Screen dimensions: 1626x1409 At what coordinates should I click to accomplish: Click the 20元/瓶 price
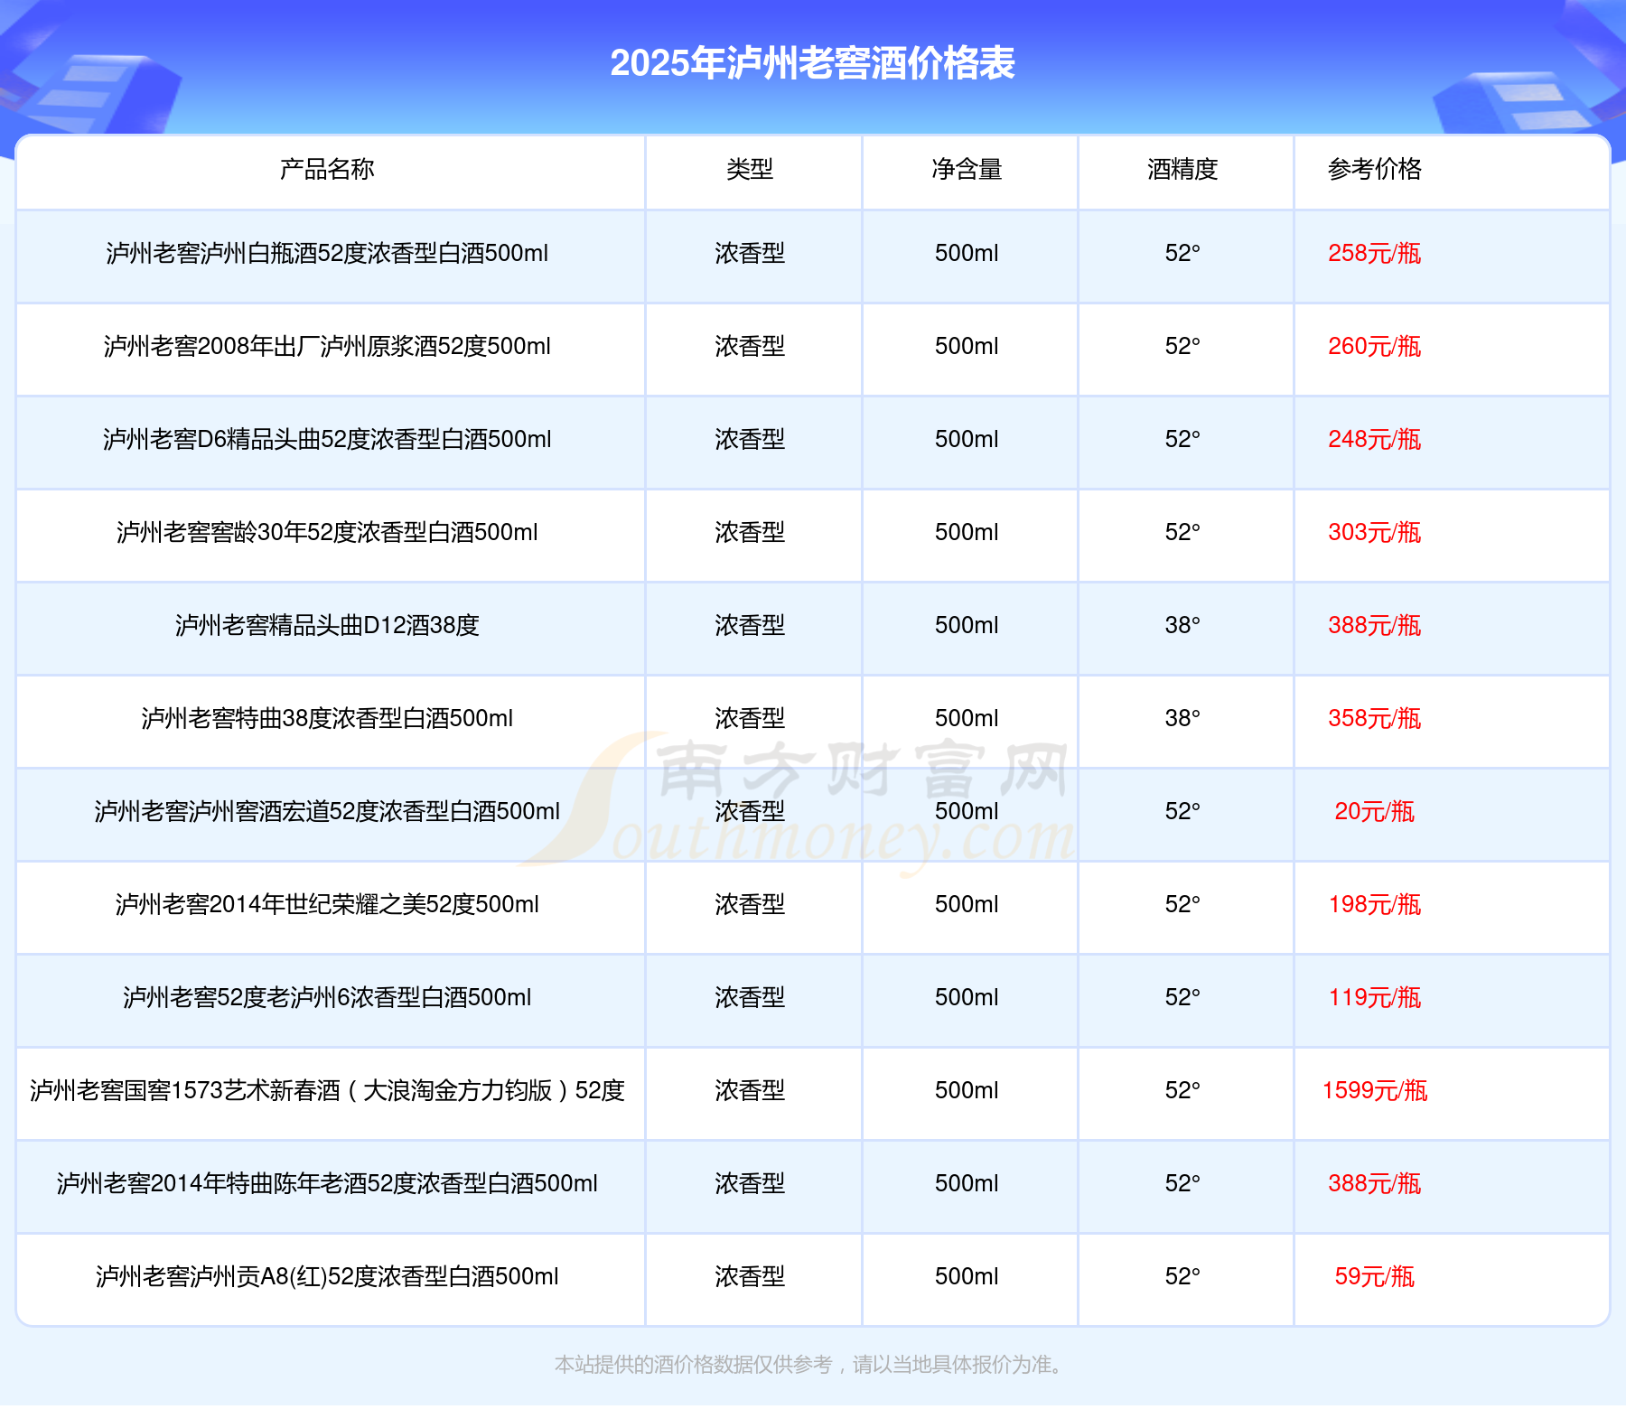coord(1374,812)
